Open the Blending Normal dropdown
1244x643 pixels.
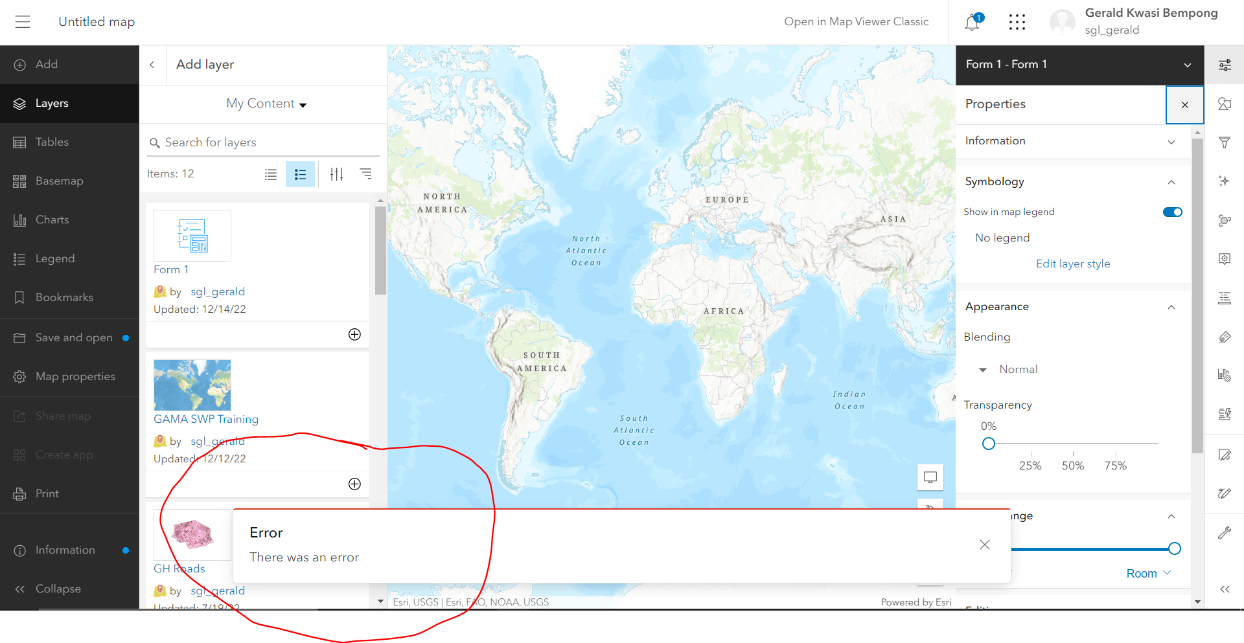pos(1008,369)
